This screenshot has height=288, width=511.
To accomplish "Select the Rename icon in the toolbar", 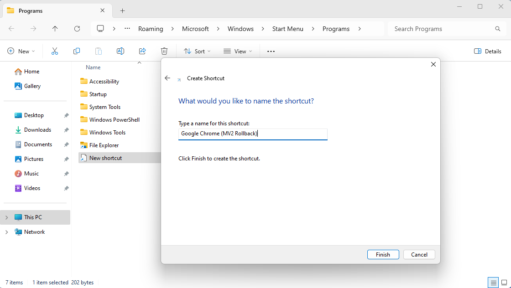I will [x=120, y=51].
